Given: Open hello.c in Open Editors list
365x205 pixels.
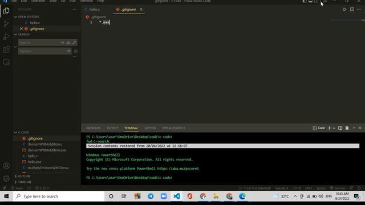Looking at the screenshot, I should click(35, 23).
